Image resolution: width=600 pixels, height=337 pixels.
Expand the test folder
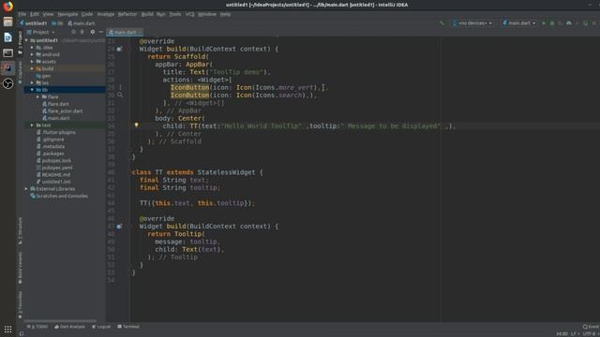point(32,125)
